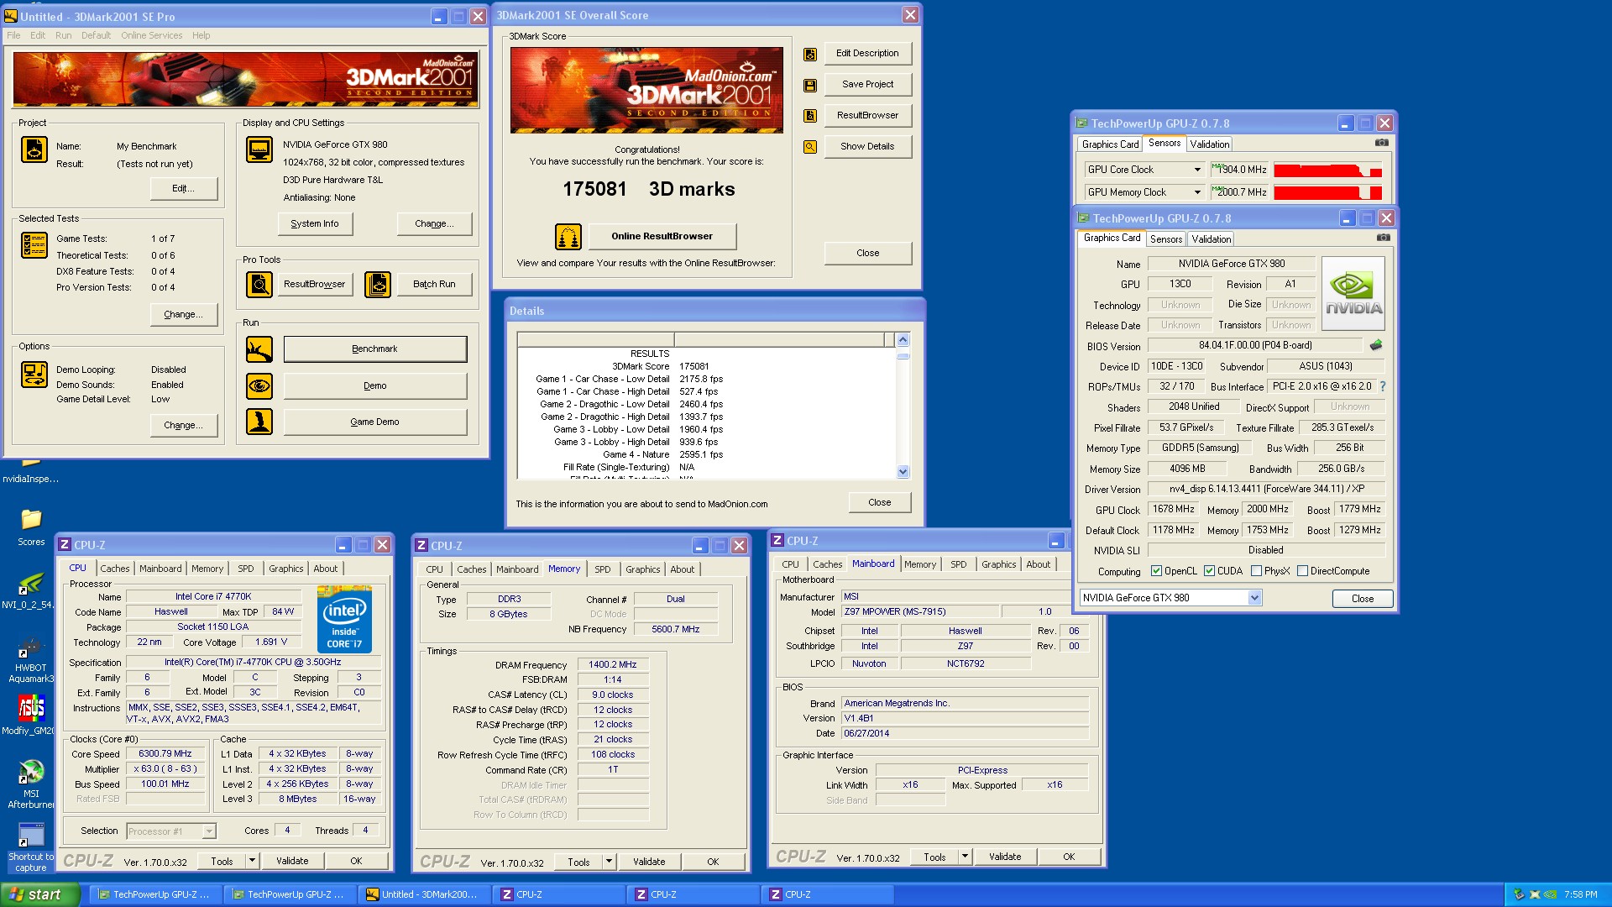Open the GPU Core Clock sensor dropdown
The image size is (1612, 907).
1197,170
